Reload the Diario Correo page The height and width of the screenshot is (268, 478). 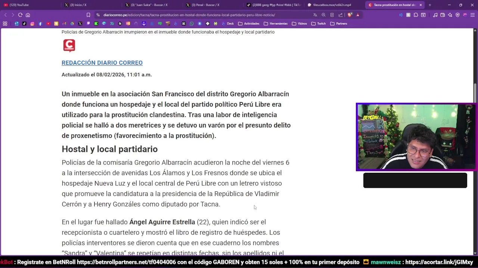[x=20, y=15]
